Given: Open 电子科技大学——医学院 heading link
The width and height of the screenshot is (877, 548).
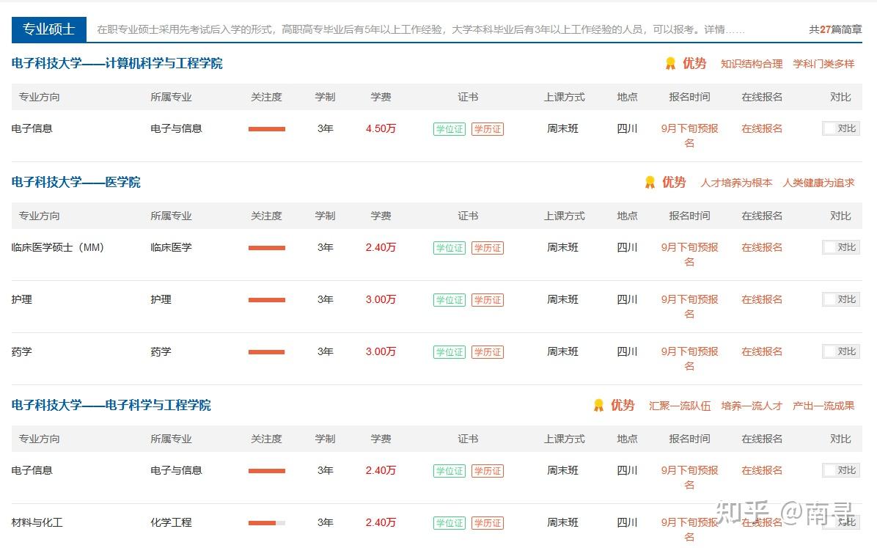Looking at the screenshot, I should pyautogui.click(x=76, y=182).
